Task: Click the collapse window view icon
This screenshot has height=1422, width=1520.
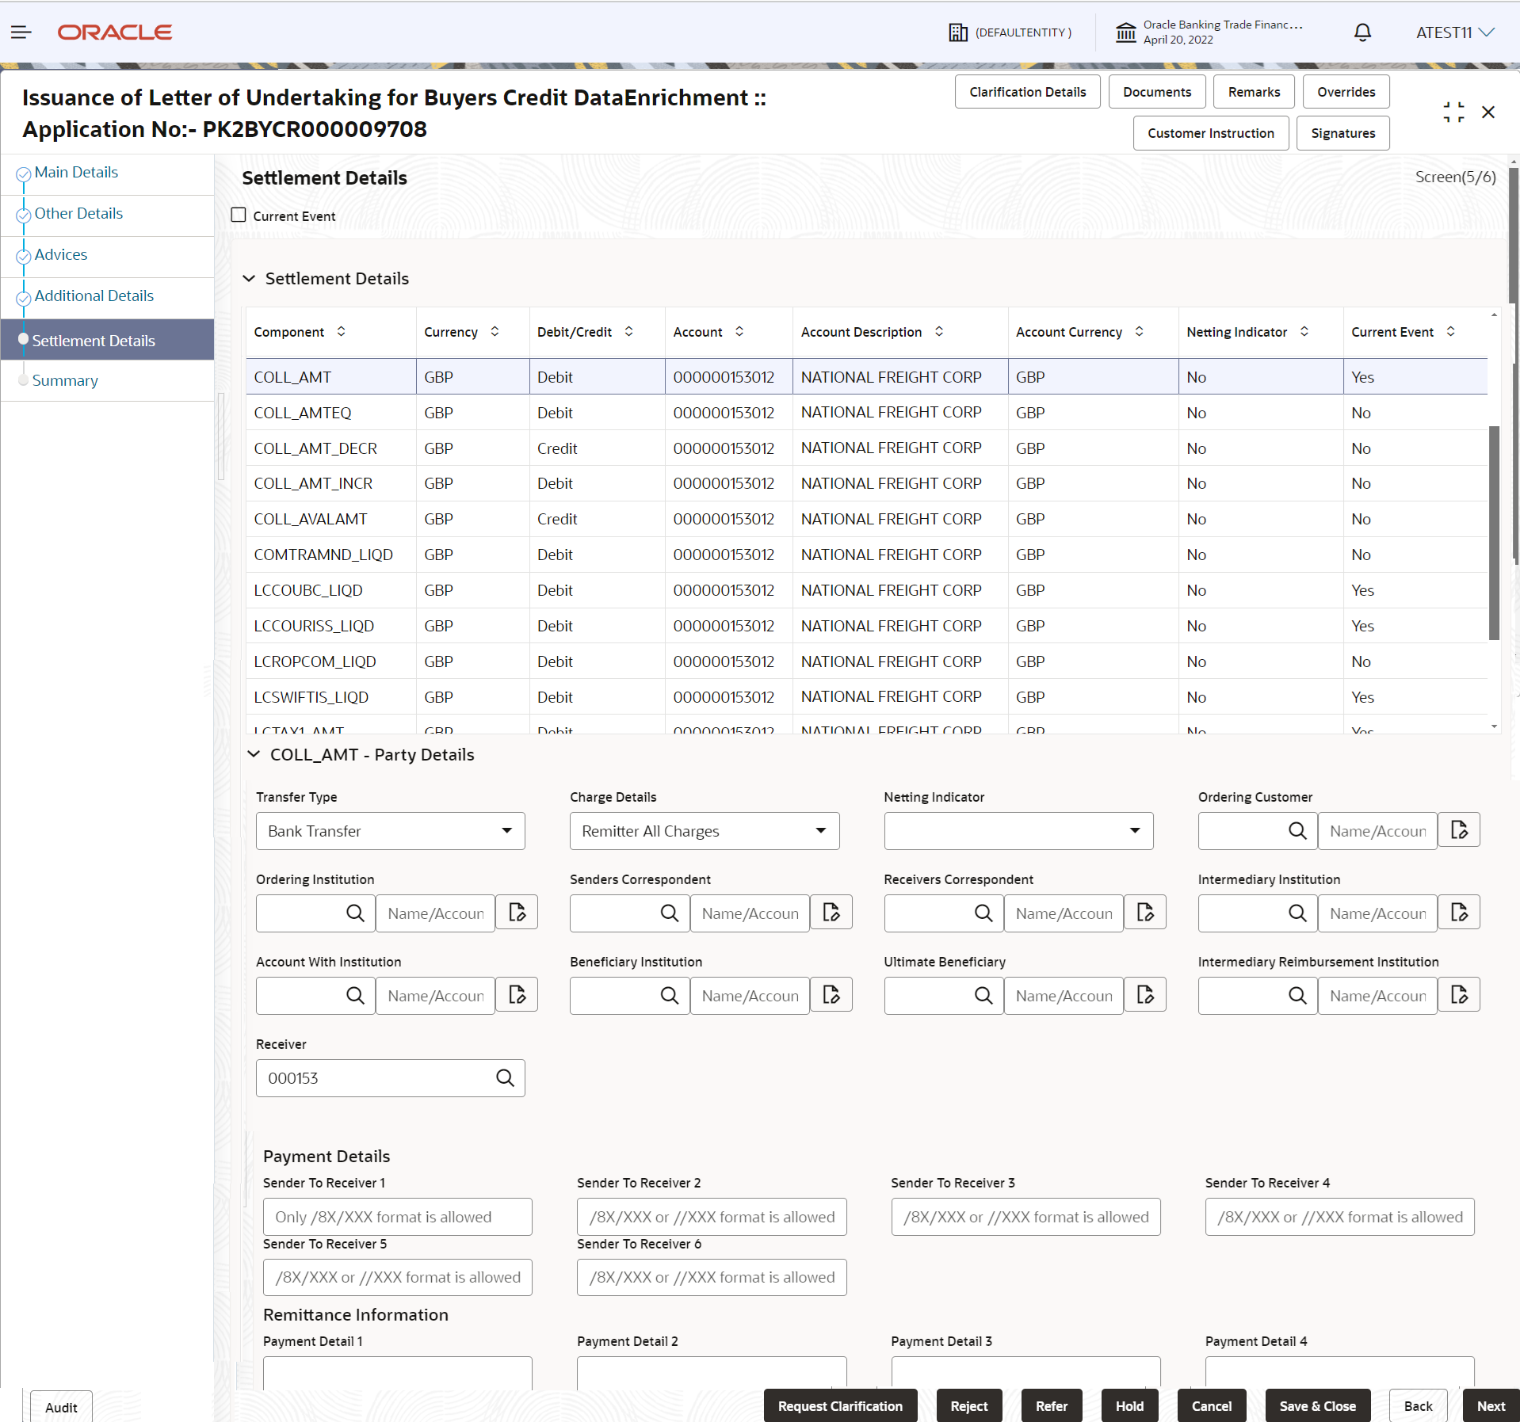Action: [x=1453, y=112]
